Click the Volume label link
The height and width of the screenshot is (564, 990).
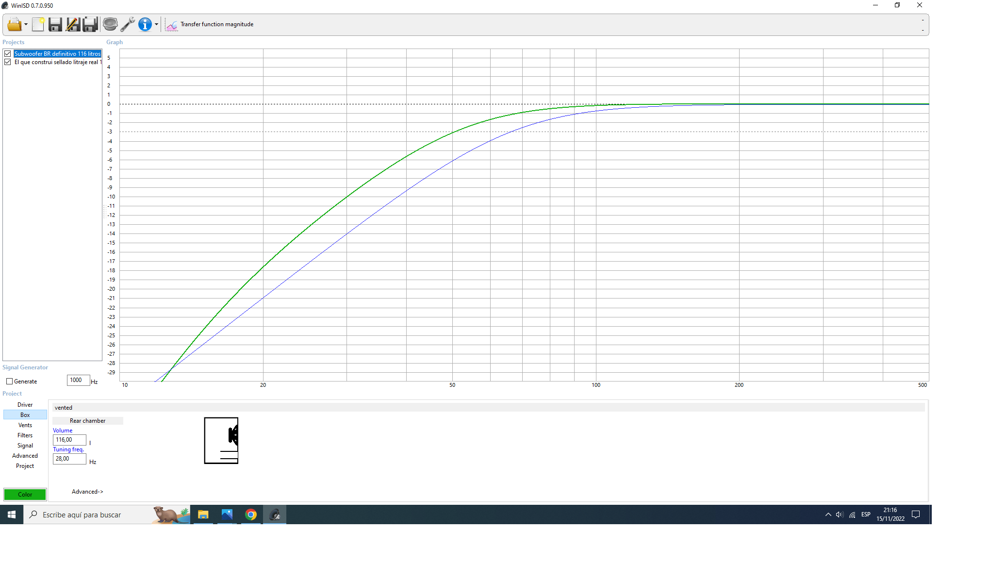pos(63,431)
